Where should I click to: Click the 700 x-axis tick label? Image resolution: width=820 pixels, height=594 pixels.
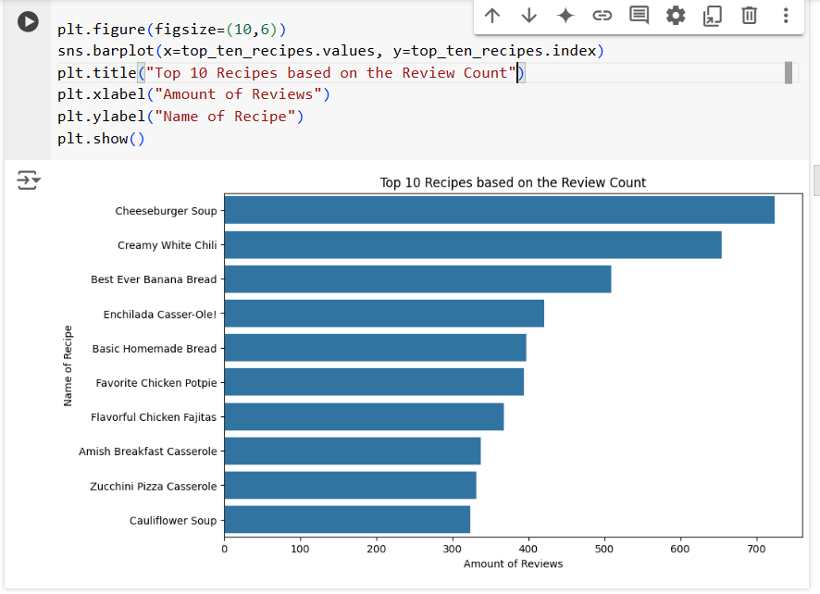756,549
